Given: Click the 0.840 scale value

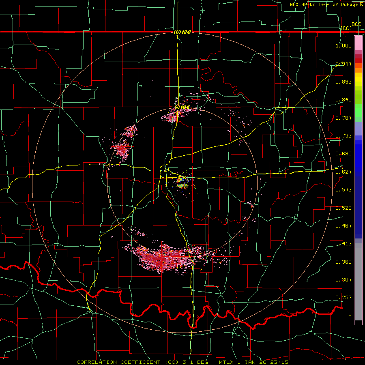Looking at the screenshot, I should click(x=344, y=100).
